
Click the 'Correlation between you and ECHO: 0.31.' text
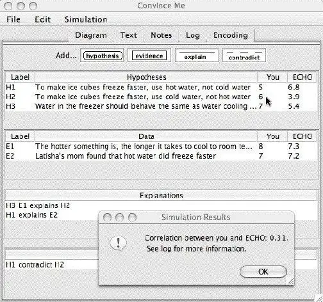[x=216, y=238]
